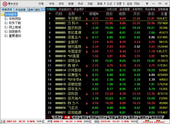
Task: Click the 重要通知 page icon
Action: pyautogui.click(x=6, y=36)
